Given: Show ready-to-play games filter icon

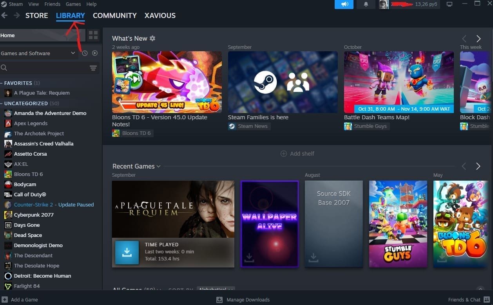Looking at the screenshot, I should [95, 53].
